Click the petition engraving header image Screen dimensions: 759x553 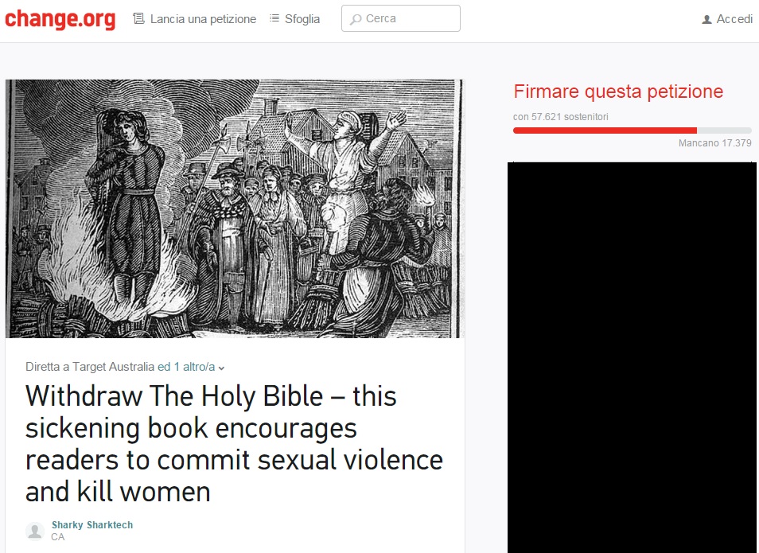click(x=234, y=208)
